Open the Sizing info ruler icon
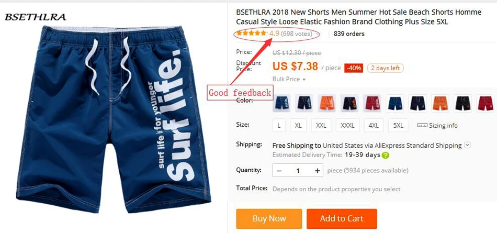The height and width of the screenshot is (233, 497). tap(422, 125)
